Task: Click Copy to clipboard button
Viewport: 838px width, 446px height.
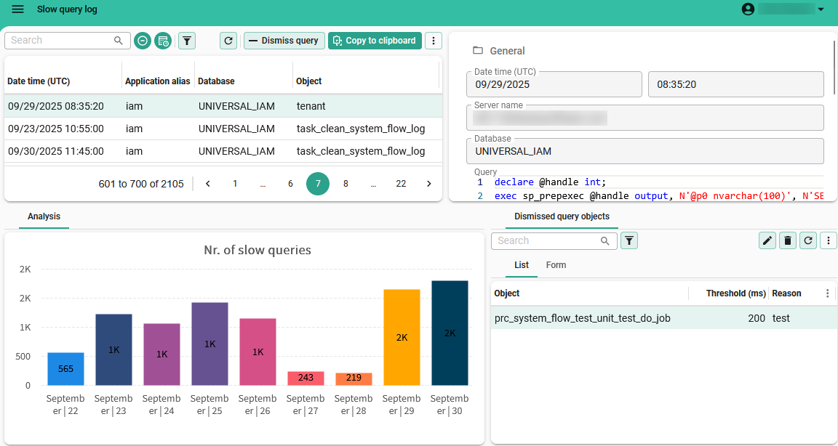Action: pyautogui.click(x=375, y=41)
